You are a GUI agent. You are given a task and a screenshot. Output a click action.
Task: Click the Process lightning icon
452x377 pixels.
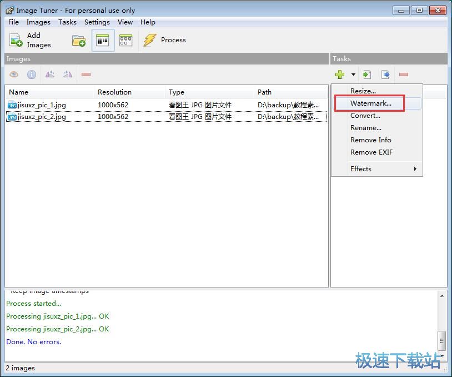pos(149,40)
